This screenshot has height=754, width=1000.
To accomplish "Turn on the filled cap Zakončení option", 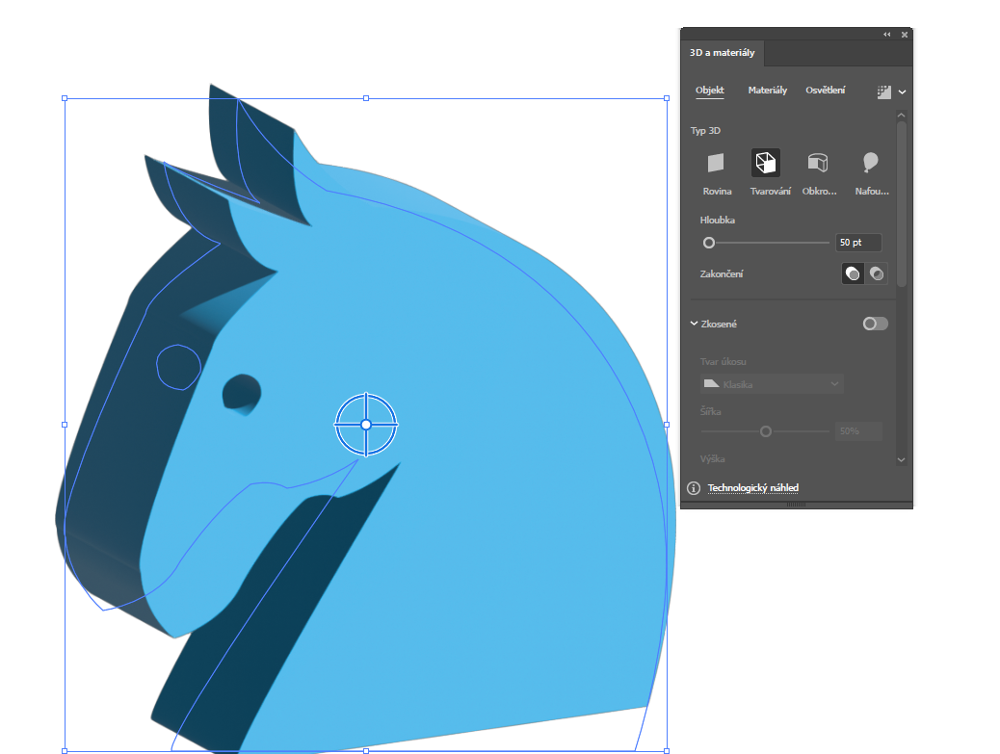I will (x=854, y=274).
